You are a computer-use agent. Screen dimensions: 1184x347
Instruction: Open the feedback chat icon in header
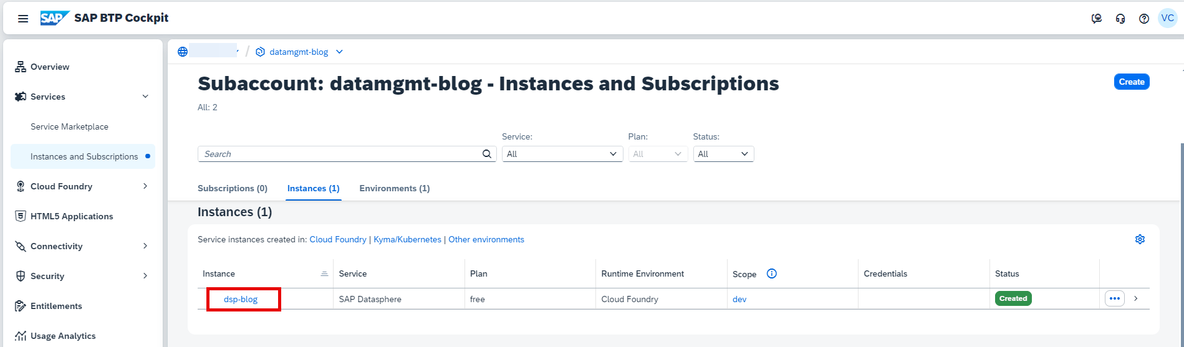click(x=1097, y=19)
